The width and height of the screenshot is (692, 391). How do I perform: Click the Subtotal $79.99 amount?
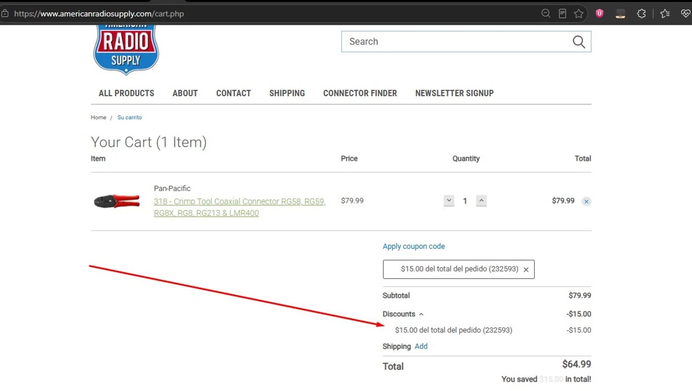(x=579, y=296)
